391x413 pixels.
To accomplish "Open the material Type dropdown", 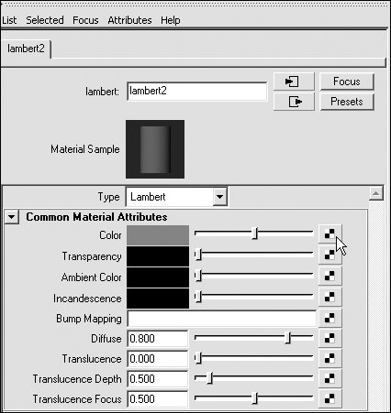I will [219, 197].
